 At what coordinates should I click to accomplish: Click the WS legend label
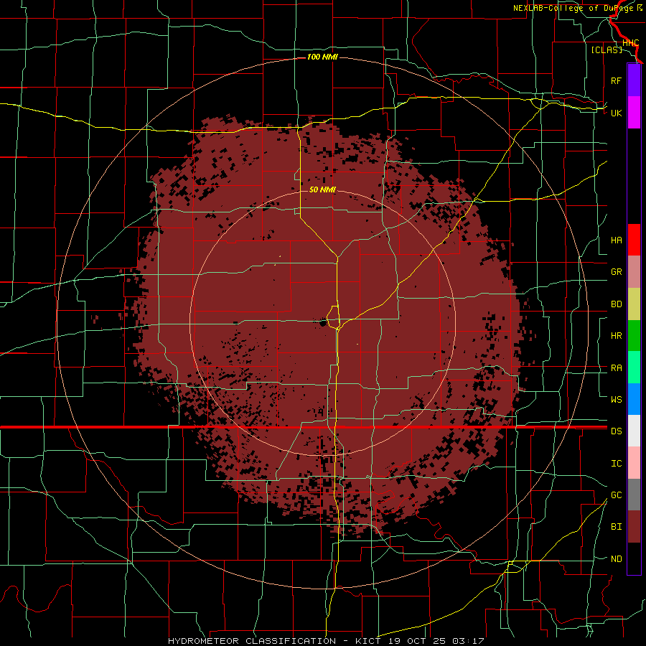click(616, 399)
